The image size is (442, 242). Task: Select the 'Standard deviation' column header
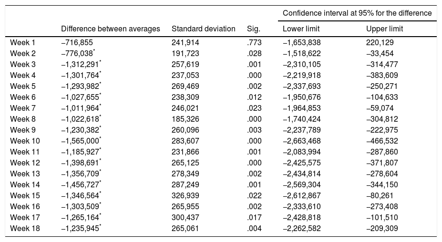pyautogui.click(x=203, y=29)
